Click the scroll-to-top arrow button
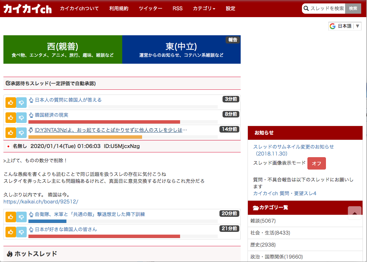The image size is (367, 262). pyautogui.click(x=355, y=213)
